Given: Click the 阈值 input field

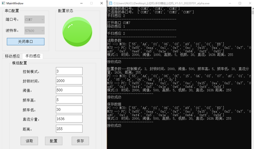Looking at the screenshot, I should tap(69, 90).
